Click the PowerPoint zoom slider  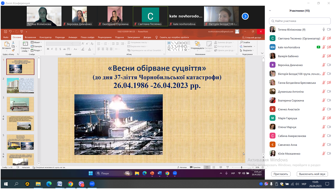tap(241, 167)
